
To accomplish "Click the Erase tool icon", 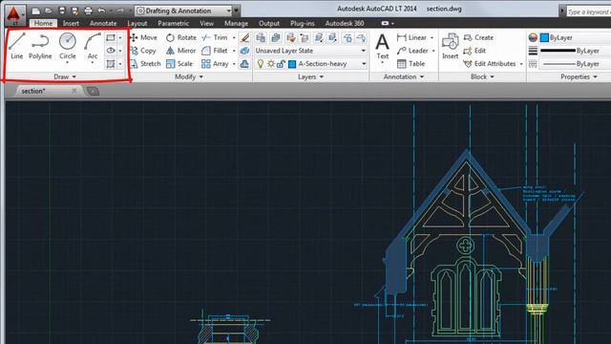I will coord(244,37).
